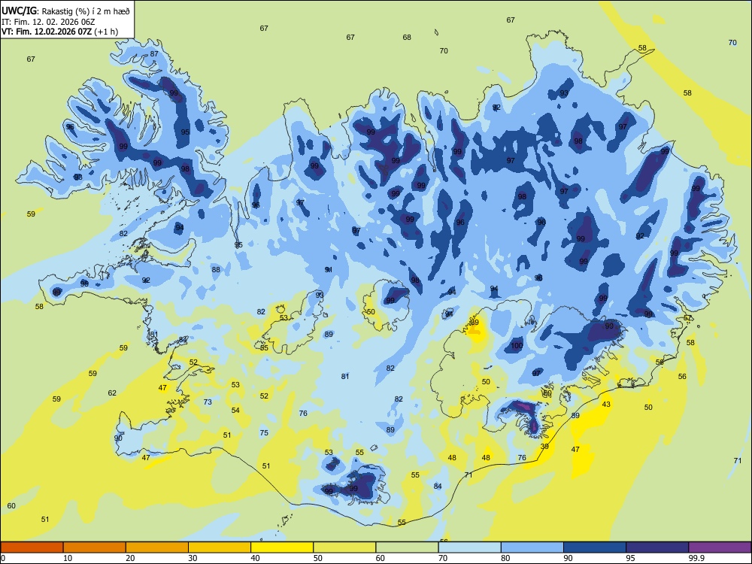Viewport: 752px width, 564px height.
Task: Click the "UWC/IG: Rakastig (%) í 2 m hæð" title
Action: pyautogui.click(x=65, y=11)
